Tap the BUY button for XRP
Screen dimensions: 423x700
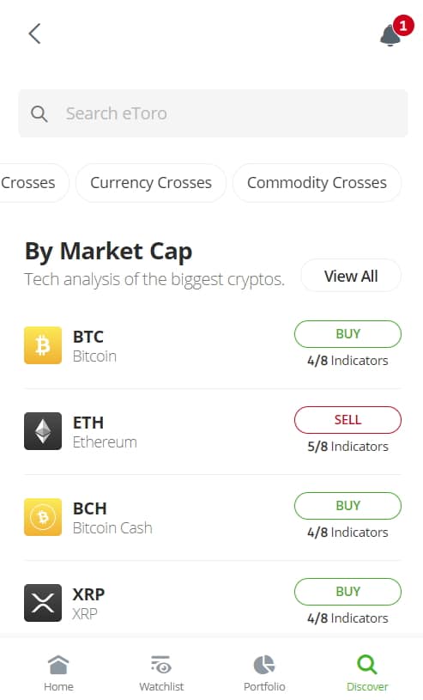point(347,592)
